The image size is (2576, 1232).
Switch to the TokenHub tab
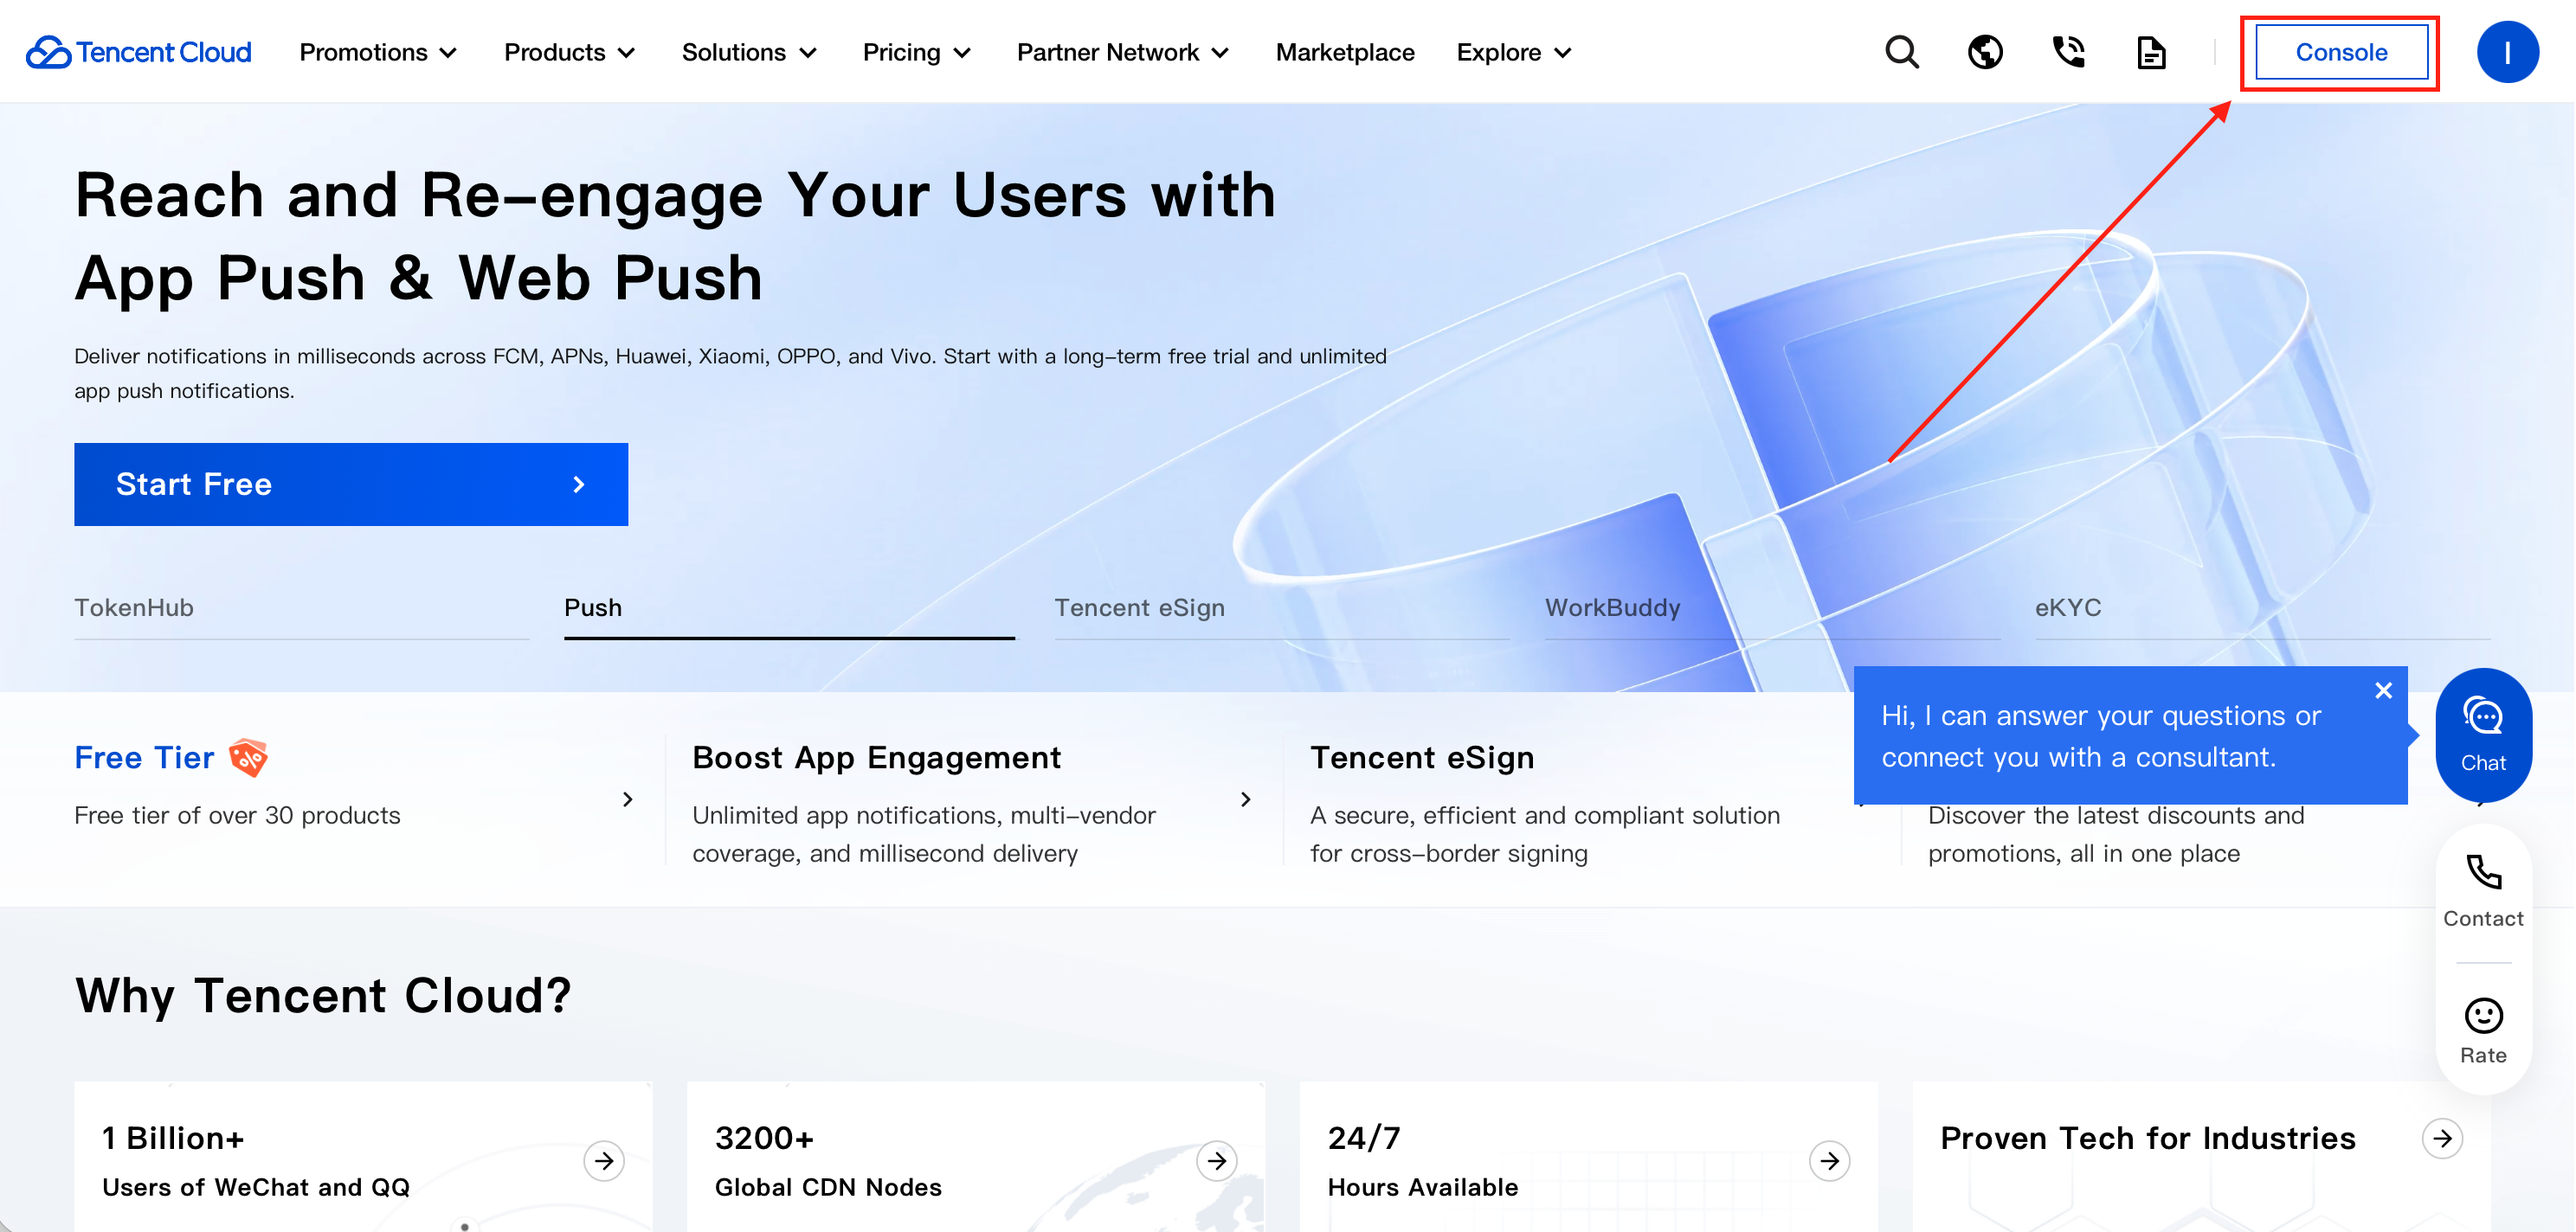coord(301,608)
